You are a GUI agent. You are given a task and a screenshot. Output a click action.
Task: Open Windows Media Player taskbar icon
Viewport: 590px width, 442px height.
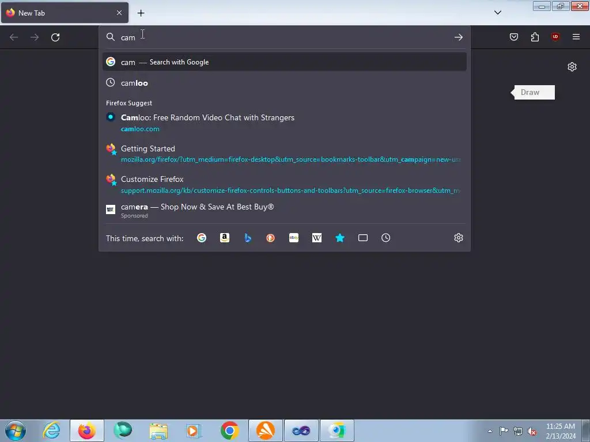[194, 430]
